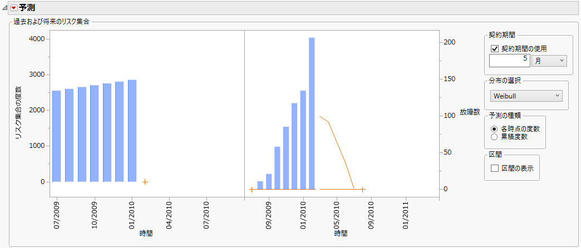Click the orange plus marker at forecast line end
This screenshot has height=248, width=581.
[x=362, y=189]
